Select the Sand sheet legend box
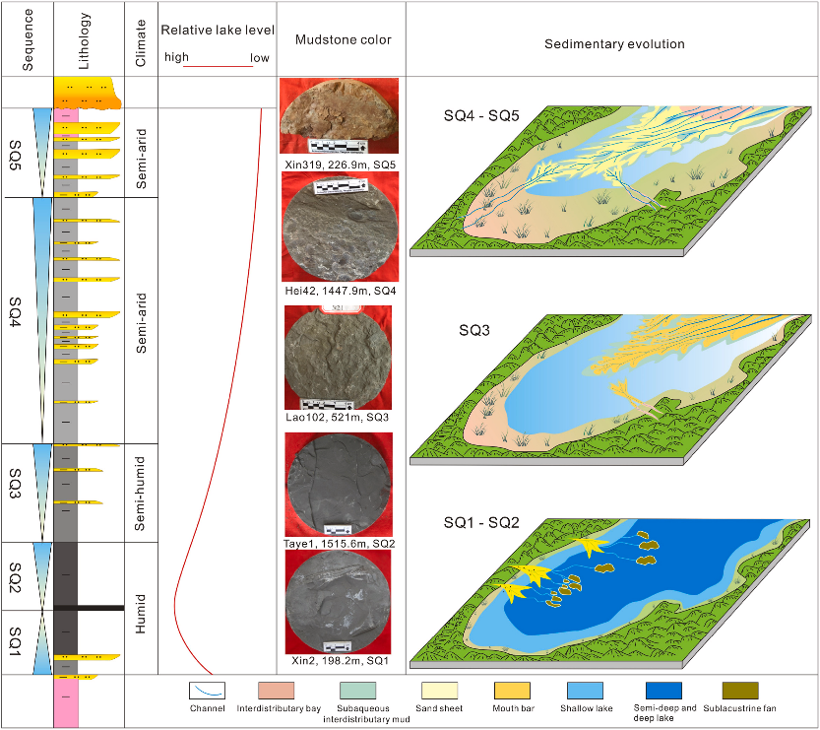Screen dimensions: 820x730 coord(439,691)
